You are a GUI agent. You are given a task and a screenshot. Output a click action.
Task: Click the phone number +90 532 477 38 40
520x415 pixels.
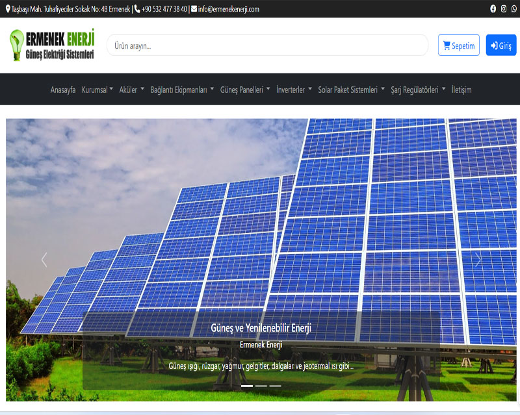pos(164,9)
